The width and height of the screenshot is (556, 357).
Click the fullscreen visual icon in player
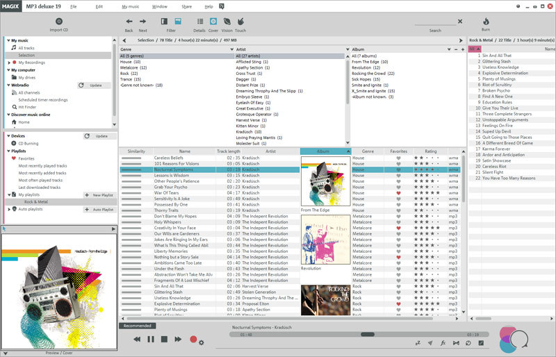[481, 343]
